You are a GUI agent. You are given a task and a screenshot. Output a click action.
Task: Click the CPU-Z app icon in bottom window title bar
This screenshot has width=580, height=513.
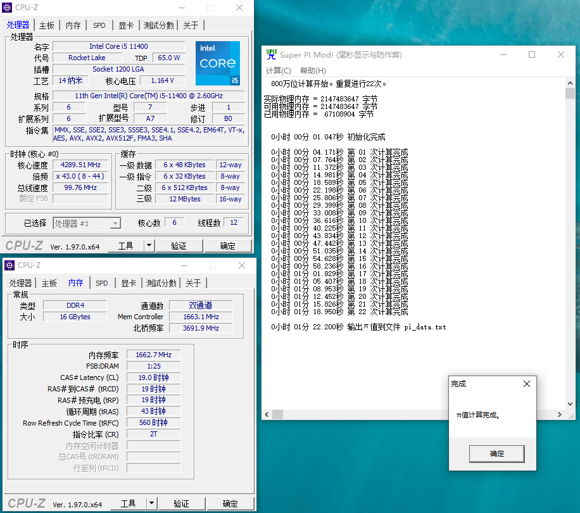[9, 265]
